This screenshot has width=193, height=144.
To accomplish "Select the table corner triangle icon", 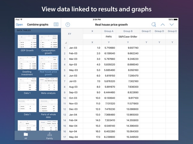I will pos(66,43).
